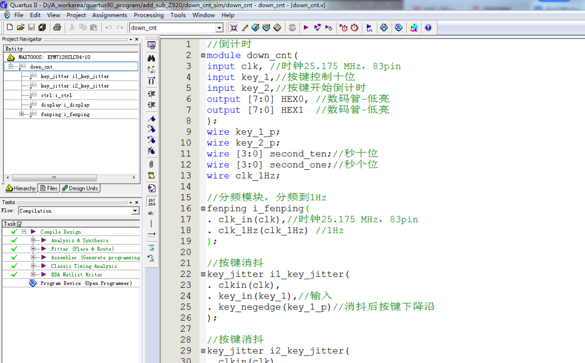Expand the Analysis & Synthesis task

click(x=33, y=240)
